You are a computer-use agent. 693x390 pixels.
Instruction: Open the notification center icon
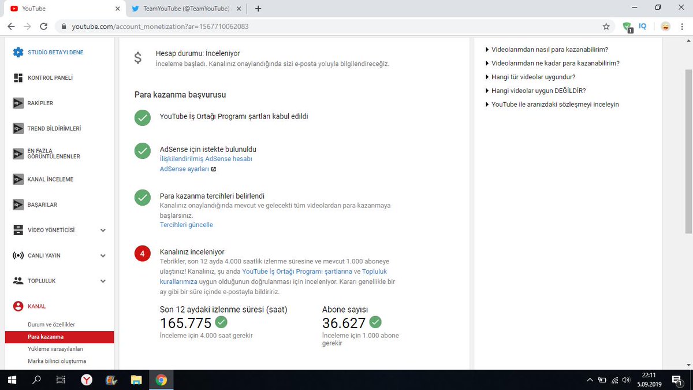pyautogui.click(x=676, y=380)
